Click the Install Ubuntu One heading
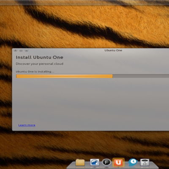 pyautogui.click(x=39, y=57)
